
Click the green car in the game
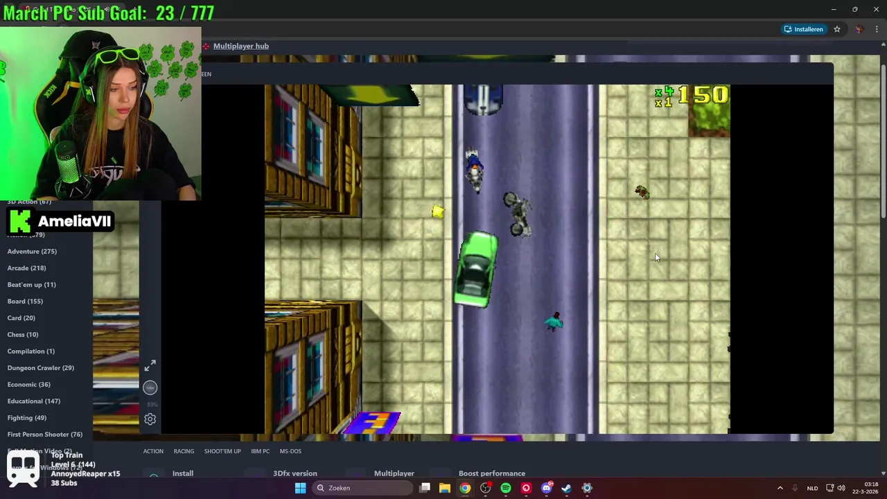point(477,270)
